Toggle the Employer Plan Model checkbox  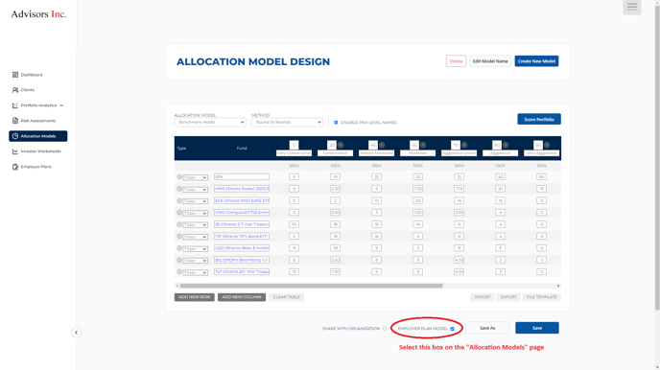[x=453, y=329]
